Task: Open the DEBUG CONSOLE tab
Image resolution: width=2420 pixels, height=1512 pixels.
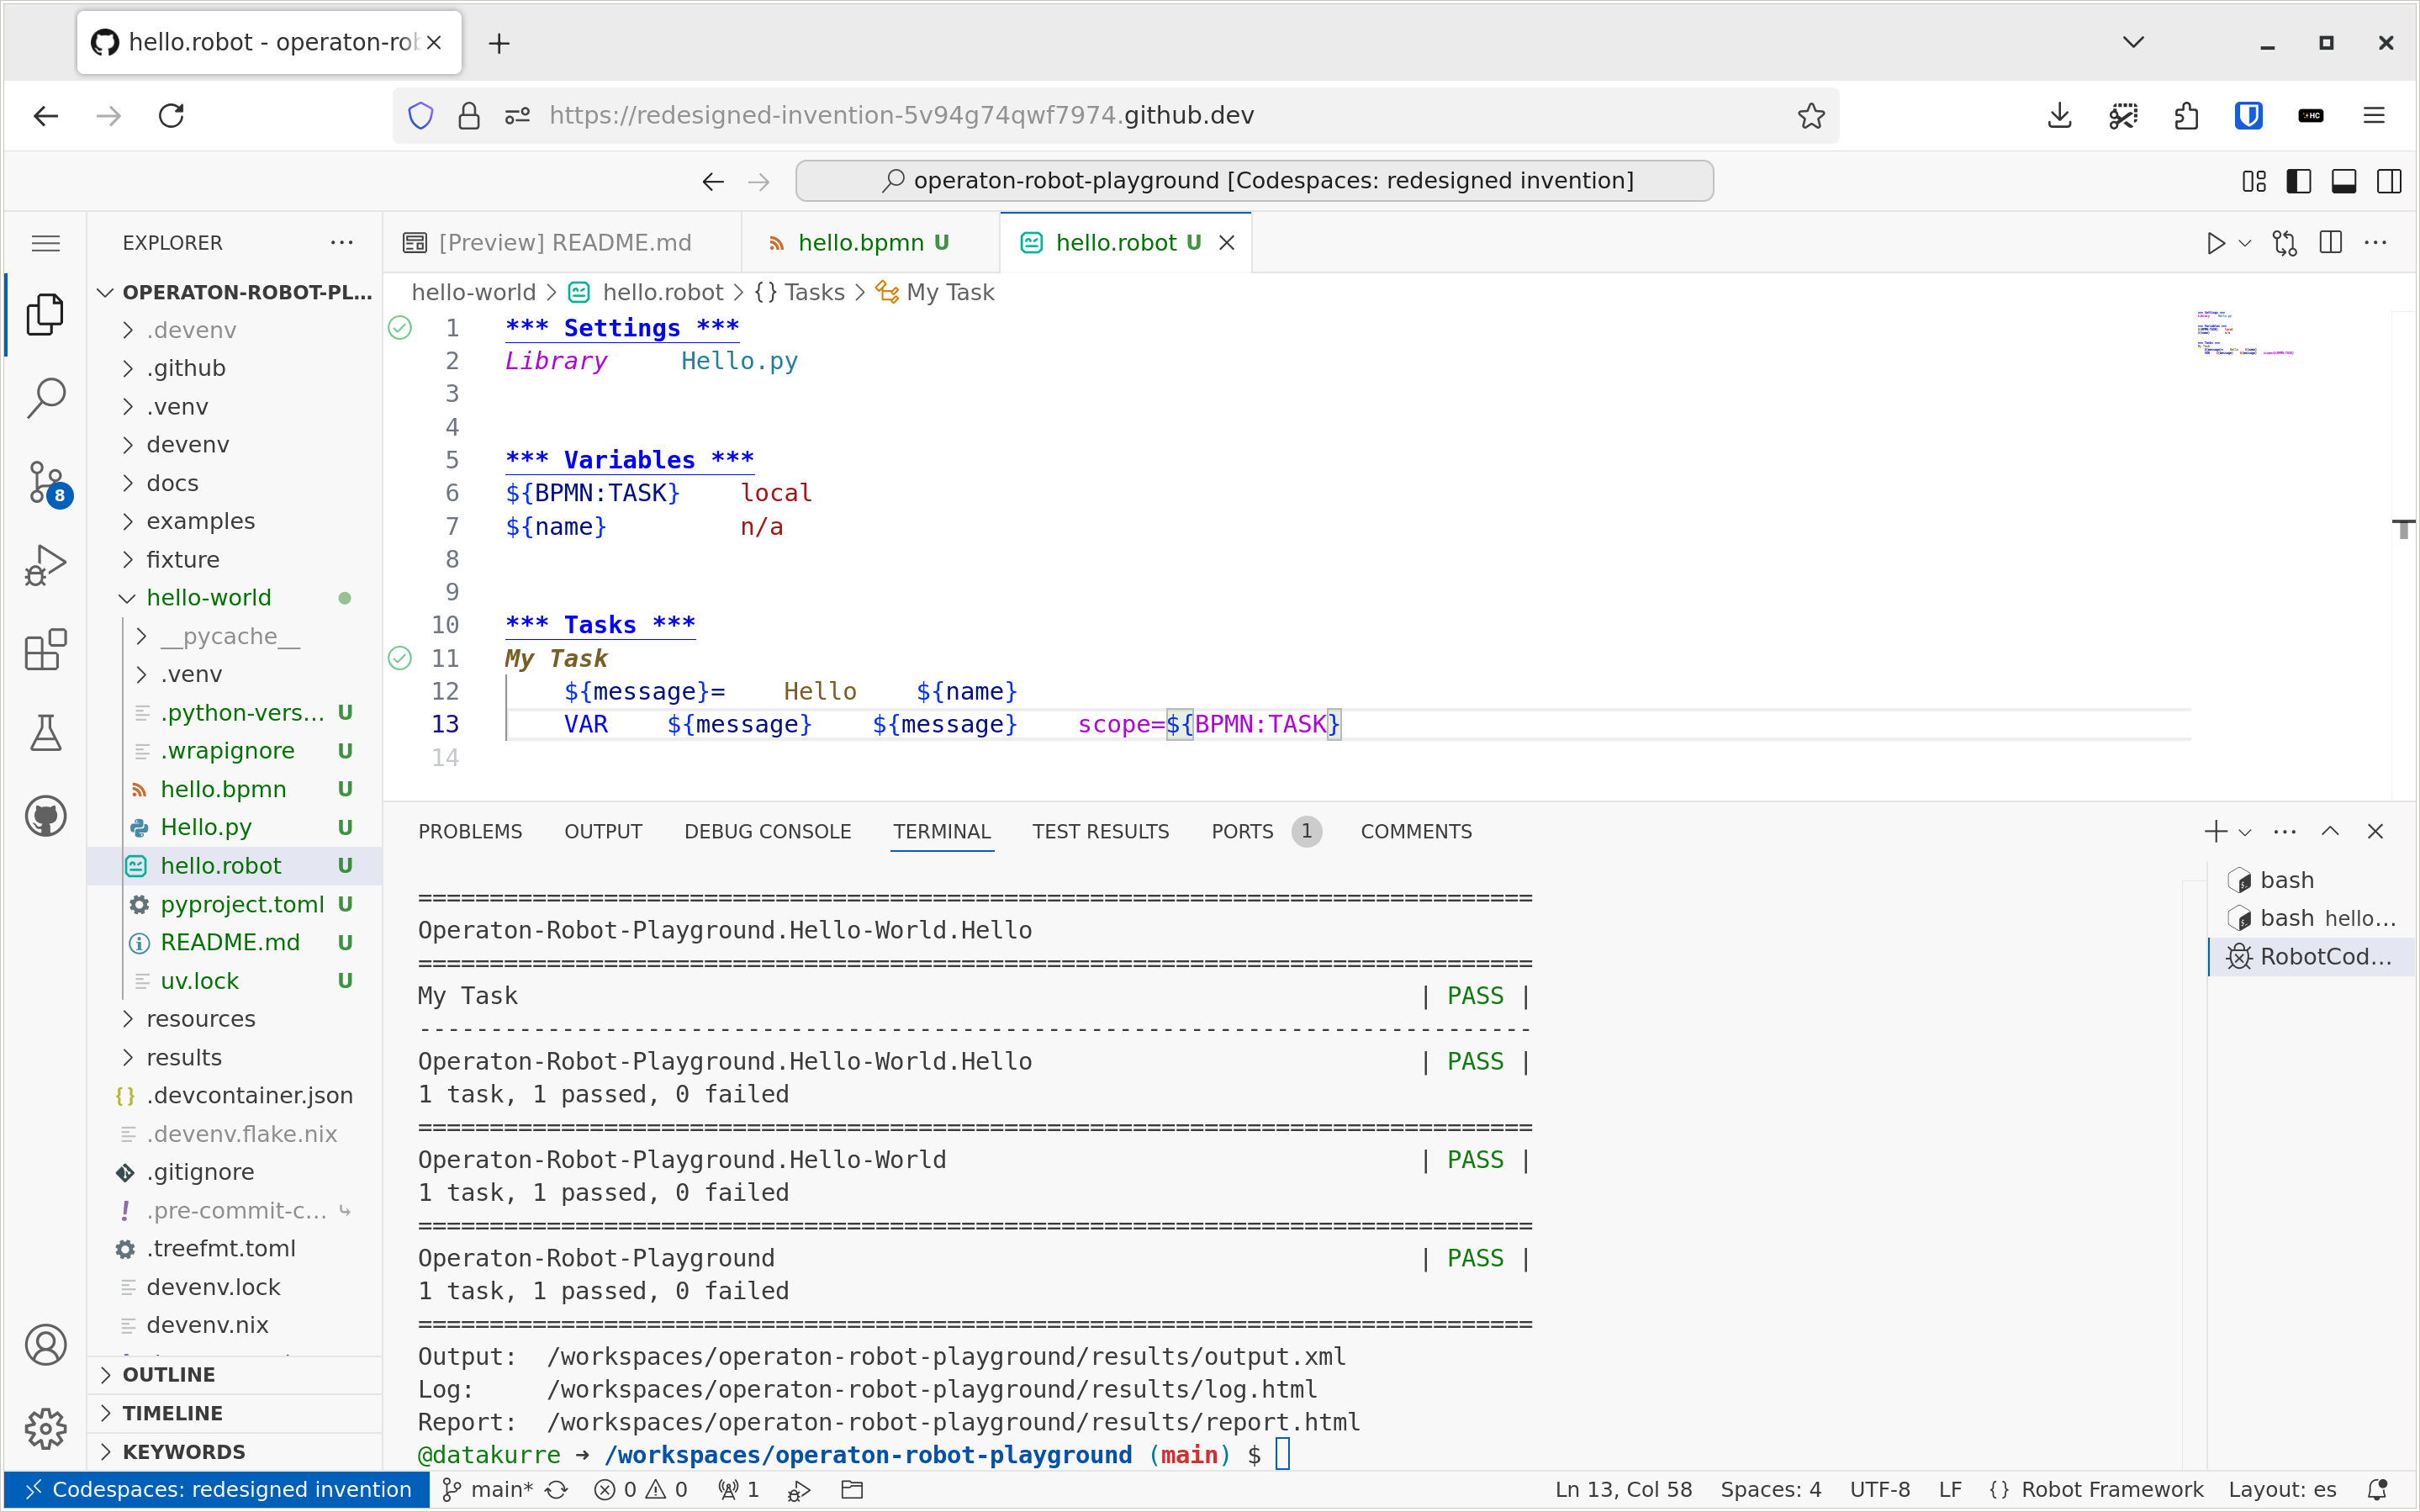Action: point(767,831)
